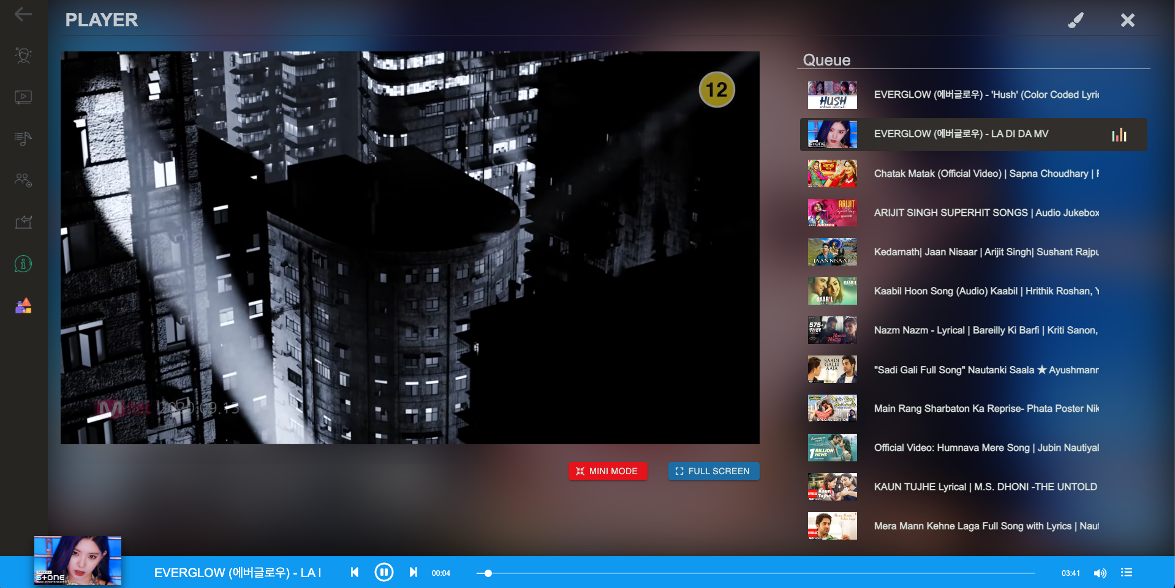Skip to the previous track
The height and width of the screenshot is (588, 1175).
tap(355, 572)
